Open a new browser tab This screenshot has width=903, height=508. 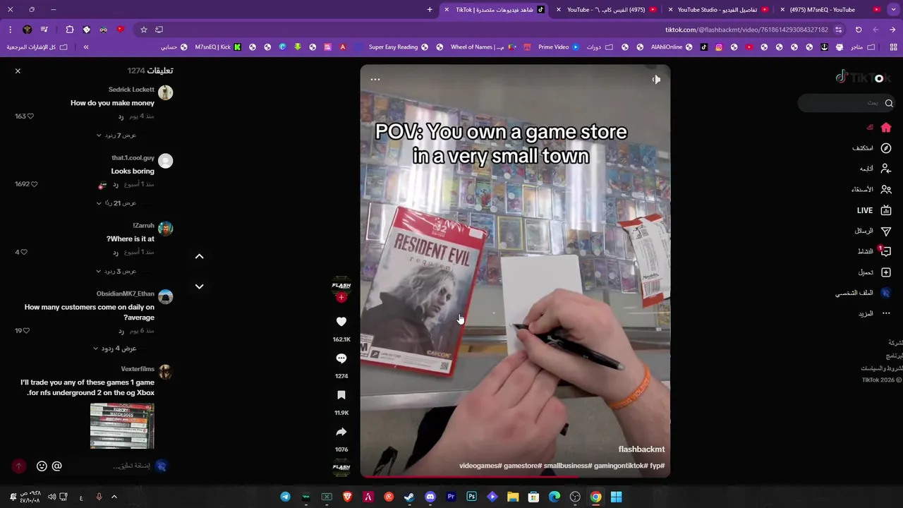click(430, 10)
